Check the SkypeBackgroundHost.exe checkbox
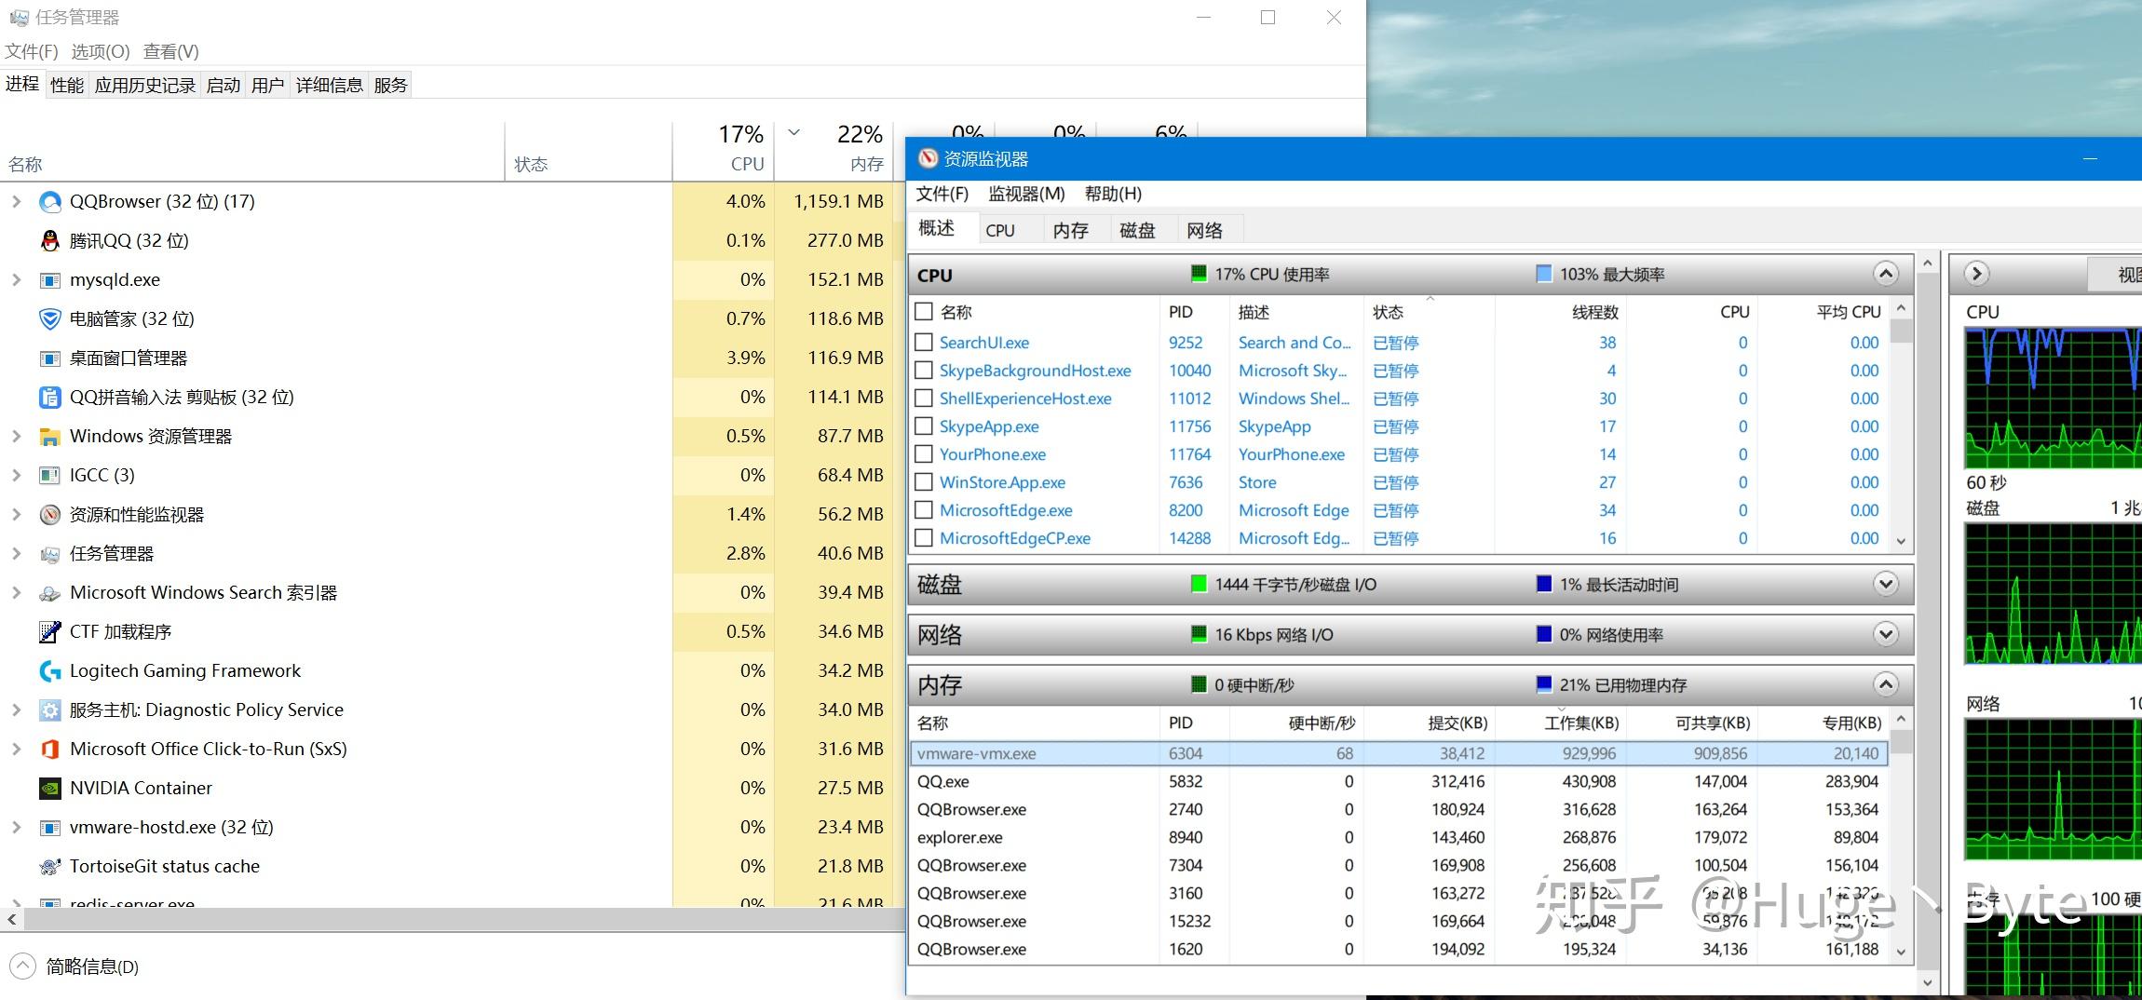2142x1000 pixels. [x=924, y=370]
